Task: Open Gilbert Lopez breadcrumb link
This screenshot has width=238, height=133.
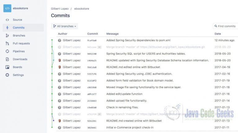Action: point(59,9)
